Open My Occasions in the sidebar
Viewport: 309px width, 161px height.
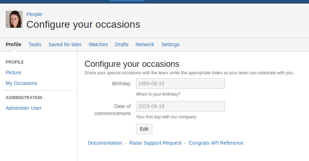coord(21,83)
